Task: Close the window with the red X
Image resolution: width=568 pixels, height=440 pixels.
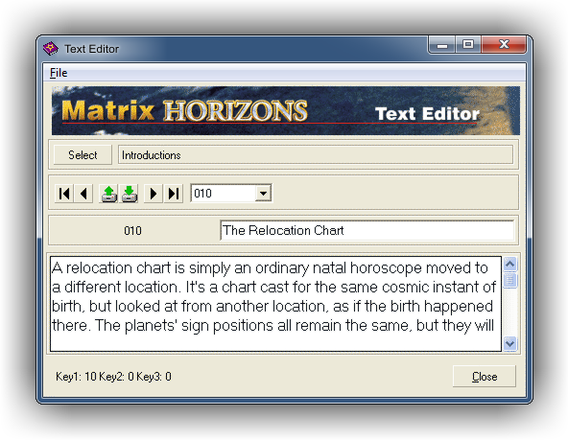Action: tap(504, 45)
